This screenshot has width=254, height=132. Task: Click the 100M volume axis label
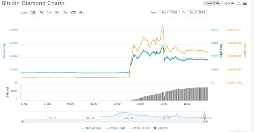pos(14,91)
